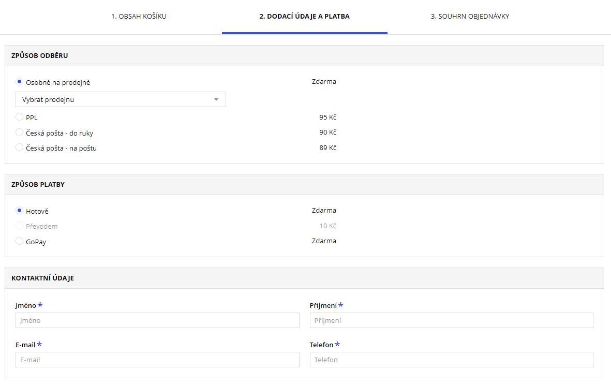Select 'Česká pošta - do ruky' delivery
The height and width of the screenshot is (386, 611).
click(20, 132)
